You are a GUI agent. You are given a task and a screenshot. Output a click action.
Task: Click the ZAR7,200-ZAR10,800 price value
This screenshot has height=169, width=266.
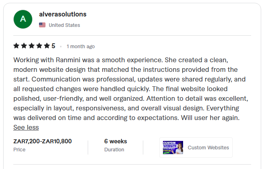(x=43, y=141)
